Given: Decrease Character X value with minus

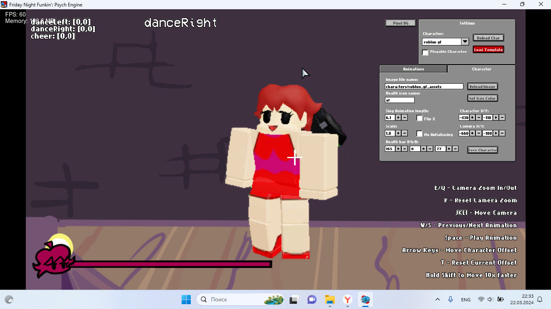Looking at the screenshot, I should (x=479, y=117).
